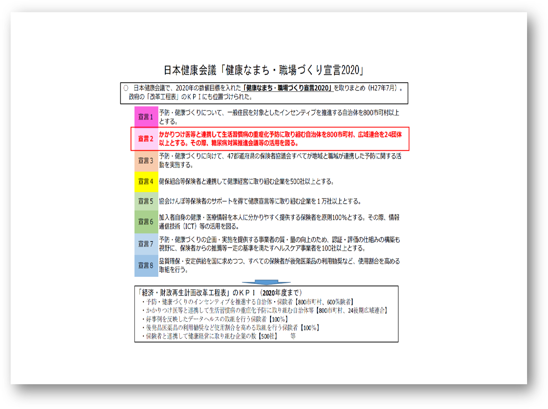Screen dimensions: 548x409
Task: Click the underlined bold 健康なまち・職場づくり宣言2020 text
Action: click(x=288, y=88)
